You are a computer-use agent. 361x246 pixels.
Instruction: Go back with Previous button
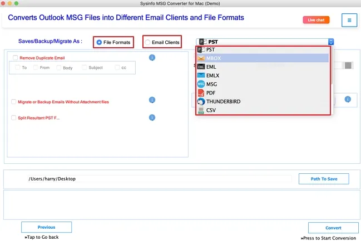tap(46, 227)
